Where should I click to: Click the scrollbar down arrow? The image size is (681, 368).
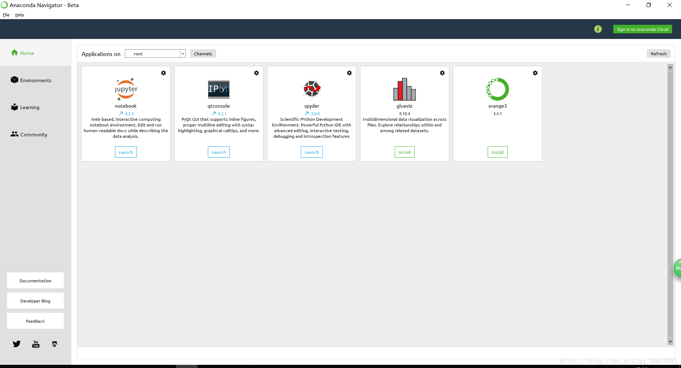click(x=670, y=341)
